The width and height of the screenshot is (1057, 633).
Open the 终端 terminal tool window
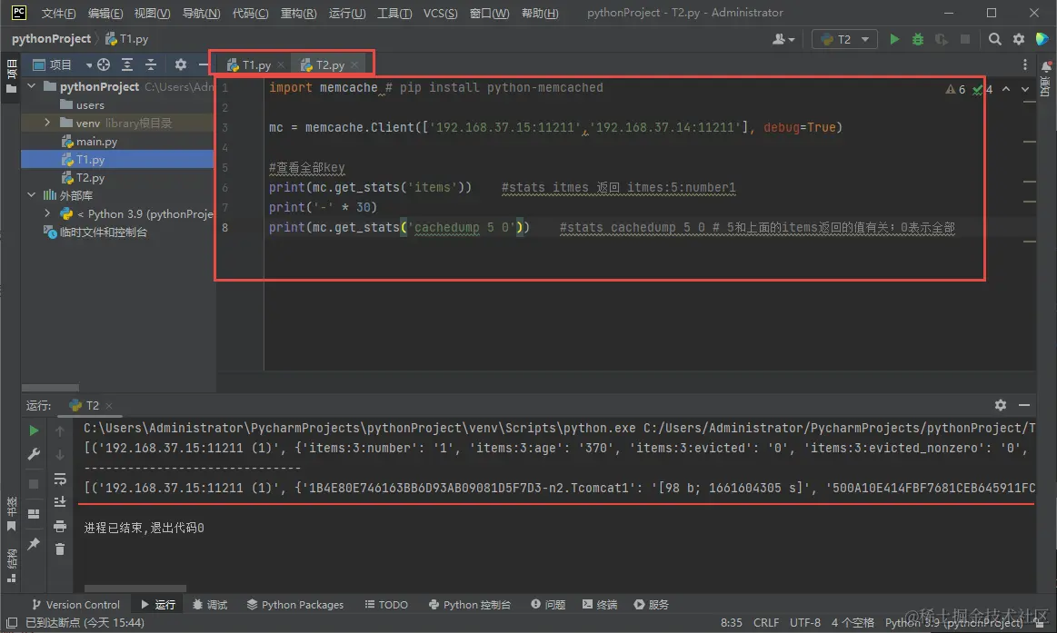point(599,605)
